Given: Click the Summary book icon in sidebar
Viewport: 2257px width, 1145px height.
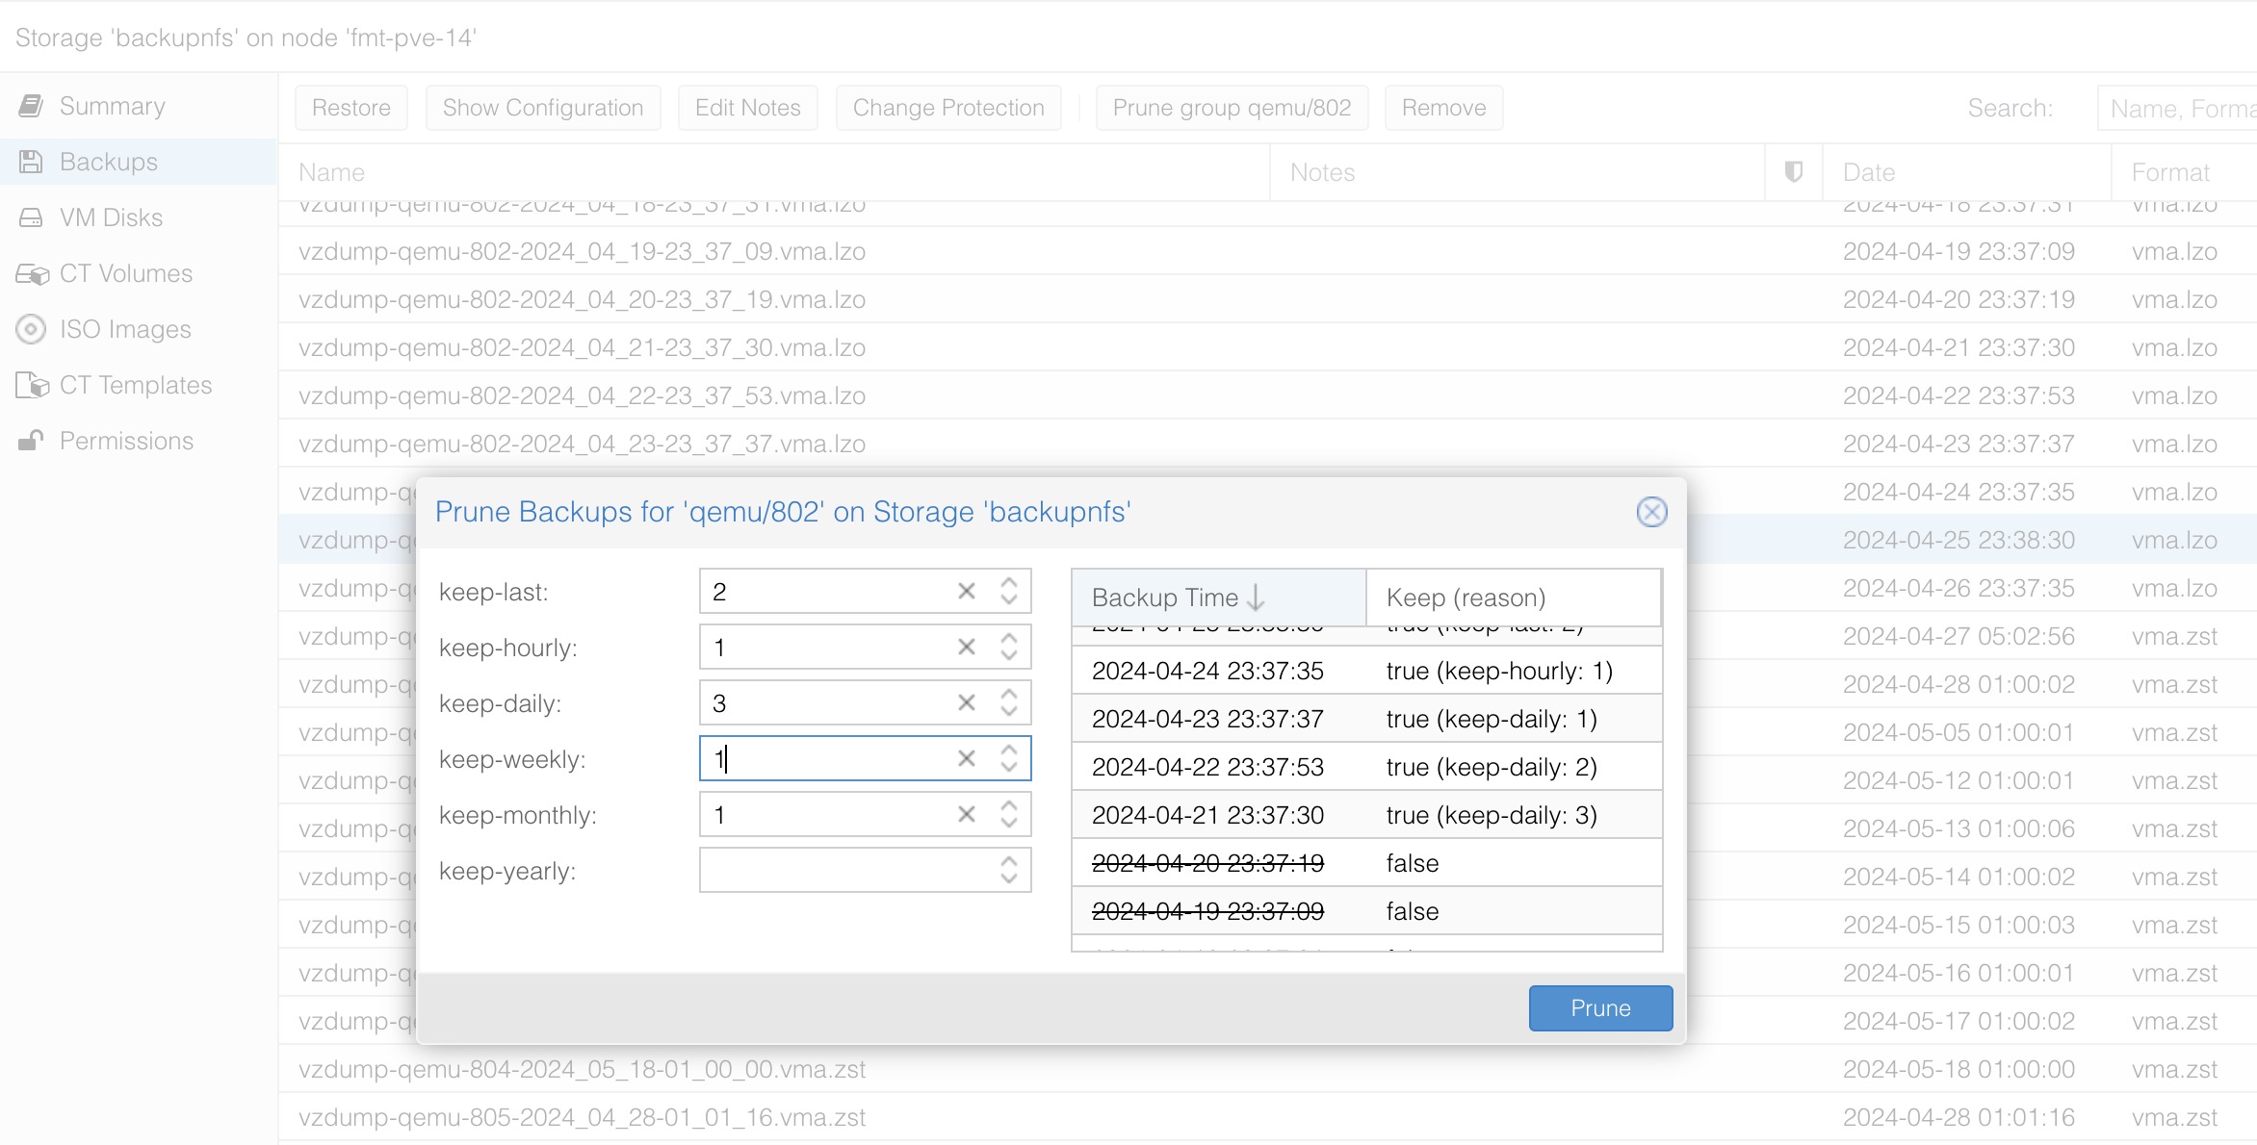Looking at the screenshot, I should (31, 106).
